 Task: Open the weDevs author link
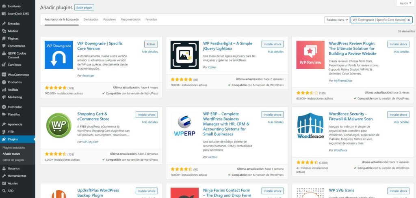coord(213,157)
